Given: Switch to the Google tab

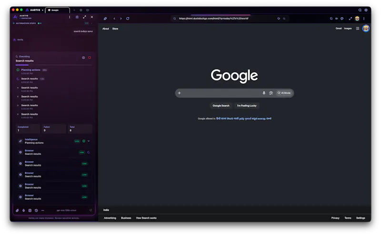Looking at the screenshot, I should coord(58,10).
